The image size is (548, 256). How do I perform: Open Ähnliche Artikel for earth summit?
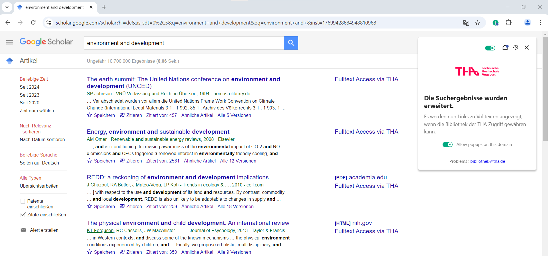[x=197, y=115]
